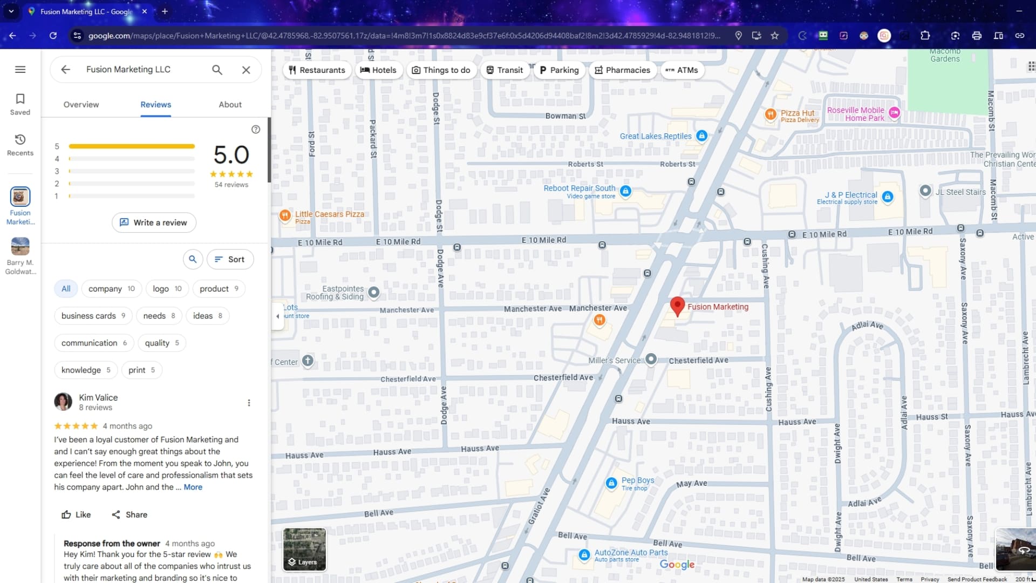Click the Fusion Marketing red map pin
Viewport: 1036px width, 583px height.
[678, 306]
